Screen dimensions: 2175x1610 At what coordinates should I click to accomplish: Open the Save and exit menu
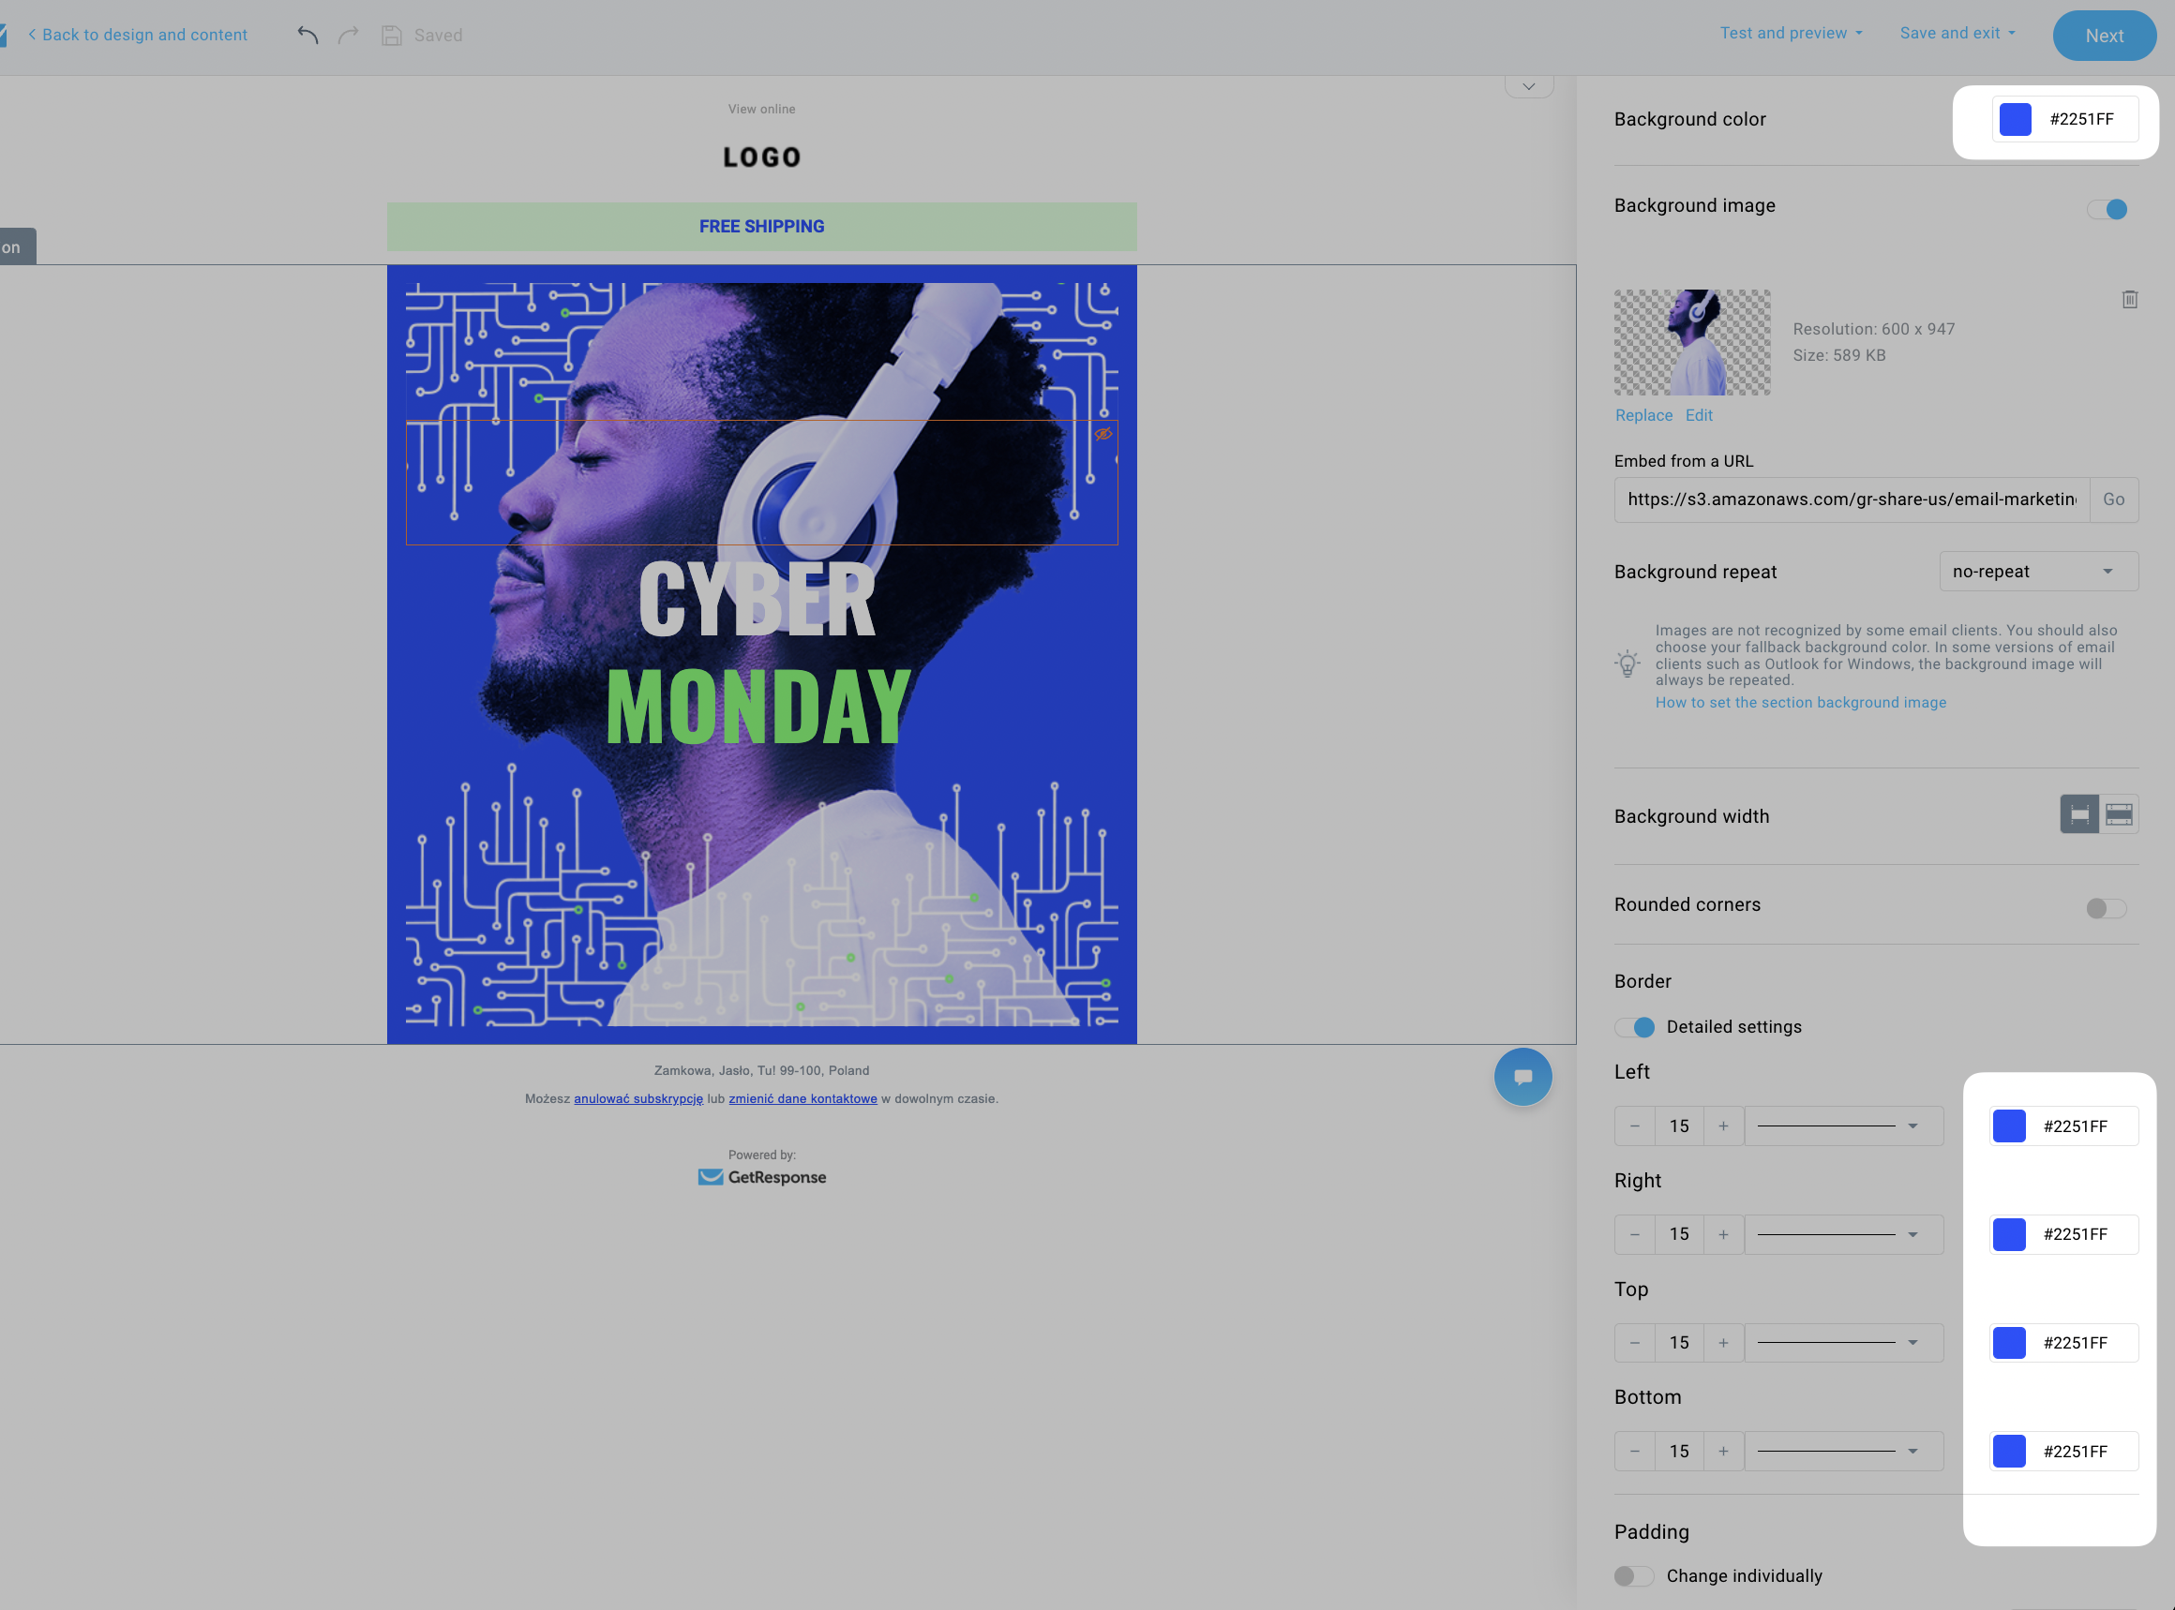coord(1957,33)
